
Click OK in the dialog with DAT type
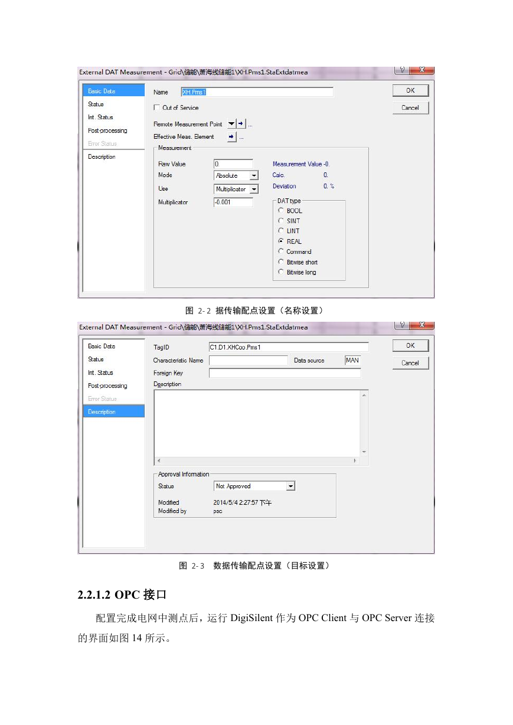(410, 90)
